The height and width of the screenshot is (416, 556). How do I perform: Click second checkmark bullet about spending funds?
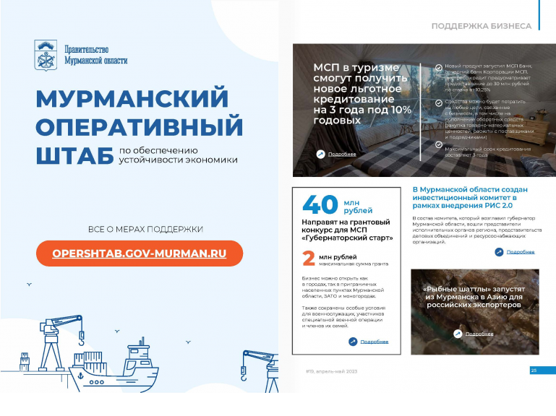click(x=439, y=103)
